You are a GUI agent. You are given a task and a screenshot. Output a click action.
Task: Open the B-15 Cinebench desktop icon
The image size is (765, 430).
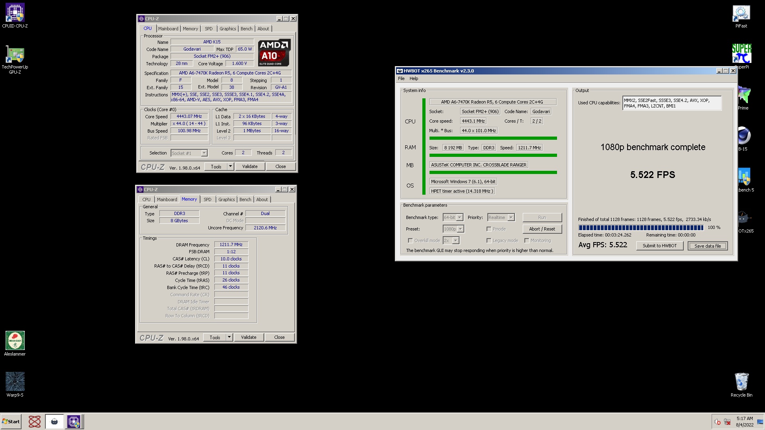coord(743,139)
